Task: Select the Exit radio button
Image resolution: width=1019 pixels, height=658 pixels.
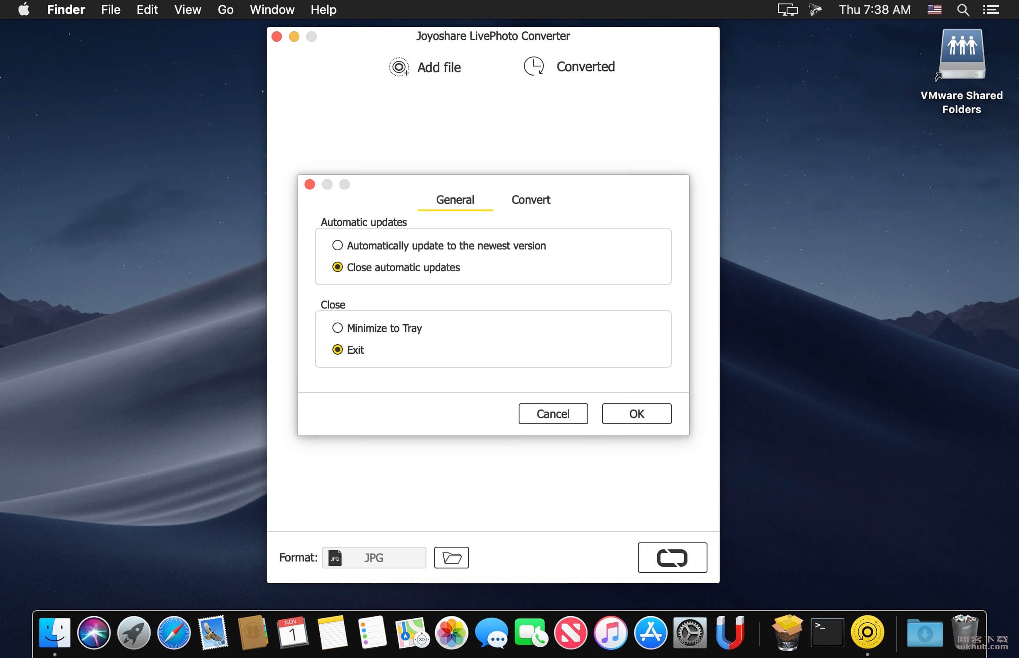Action: (338, 350)
